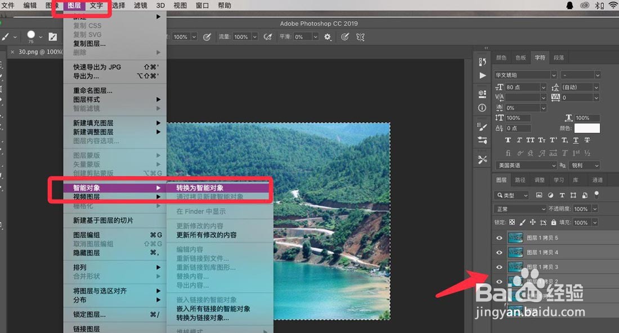Open the brush smoothing gear icon in options bar
The image size is (619, 333).
(x=328, y=37)
